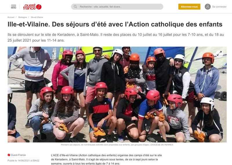Click the article subtitle about Keriadenn
The image size is (232, 165).
(116, 37)
